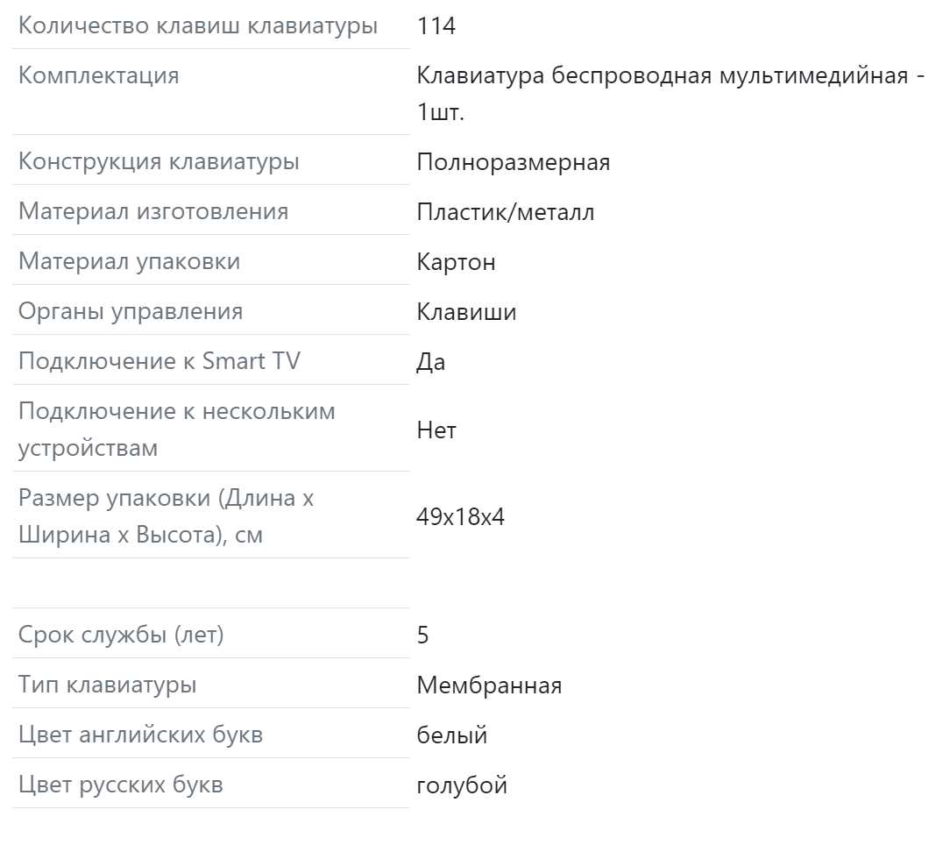Viewport: 950px width, 845px height.
Task: Click the 'Материал упаковки' label
Action: tap(129, 262)
